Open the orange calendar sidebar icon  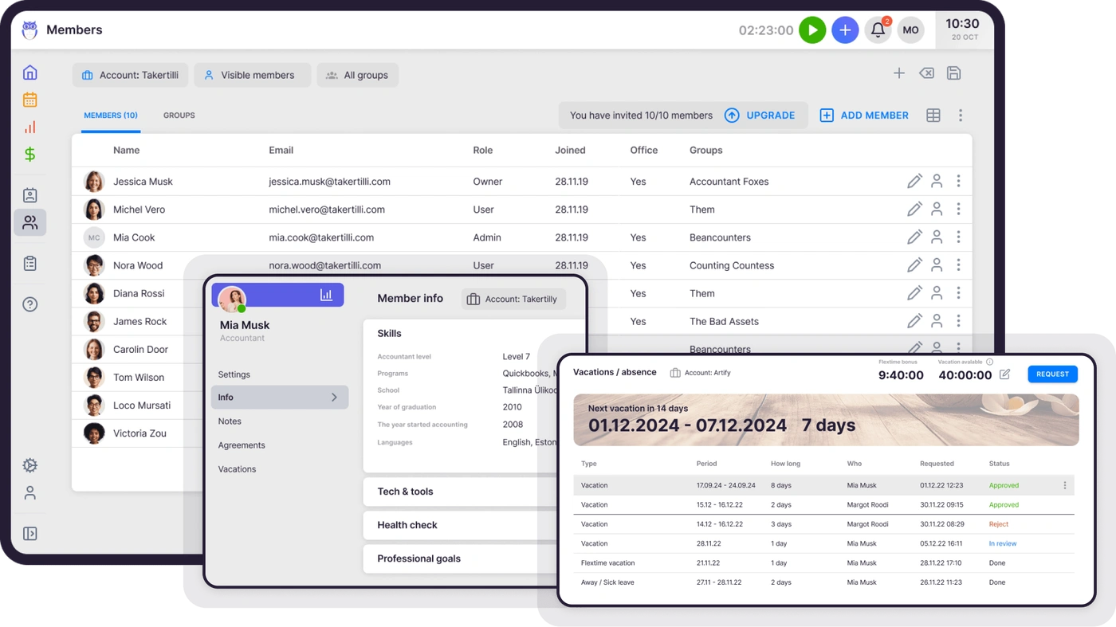point(29,100)
